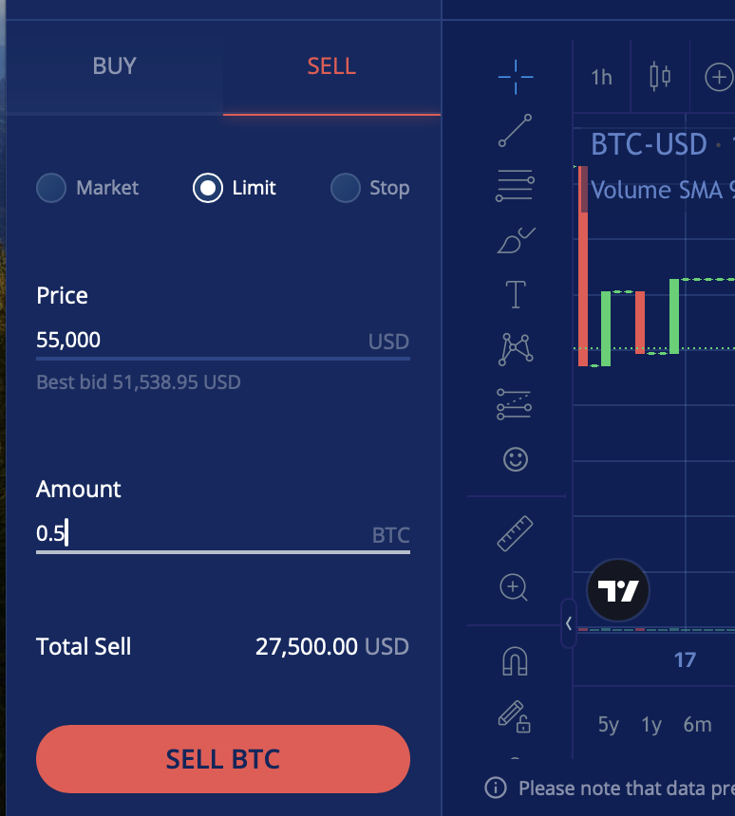This screenshot has height=816, width=735.
Task: Select the ruler measure tool
Action: [514, 532]
